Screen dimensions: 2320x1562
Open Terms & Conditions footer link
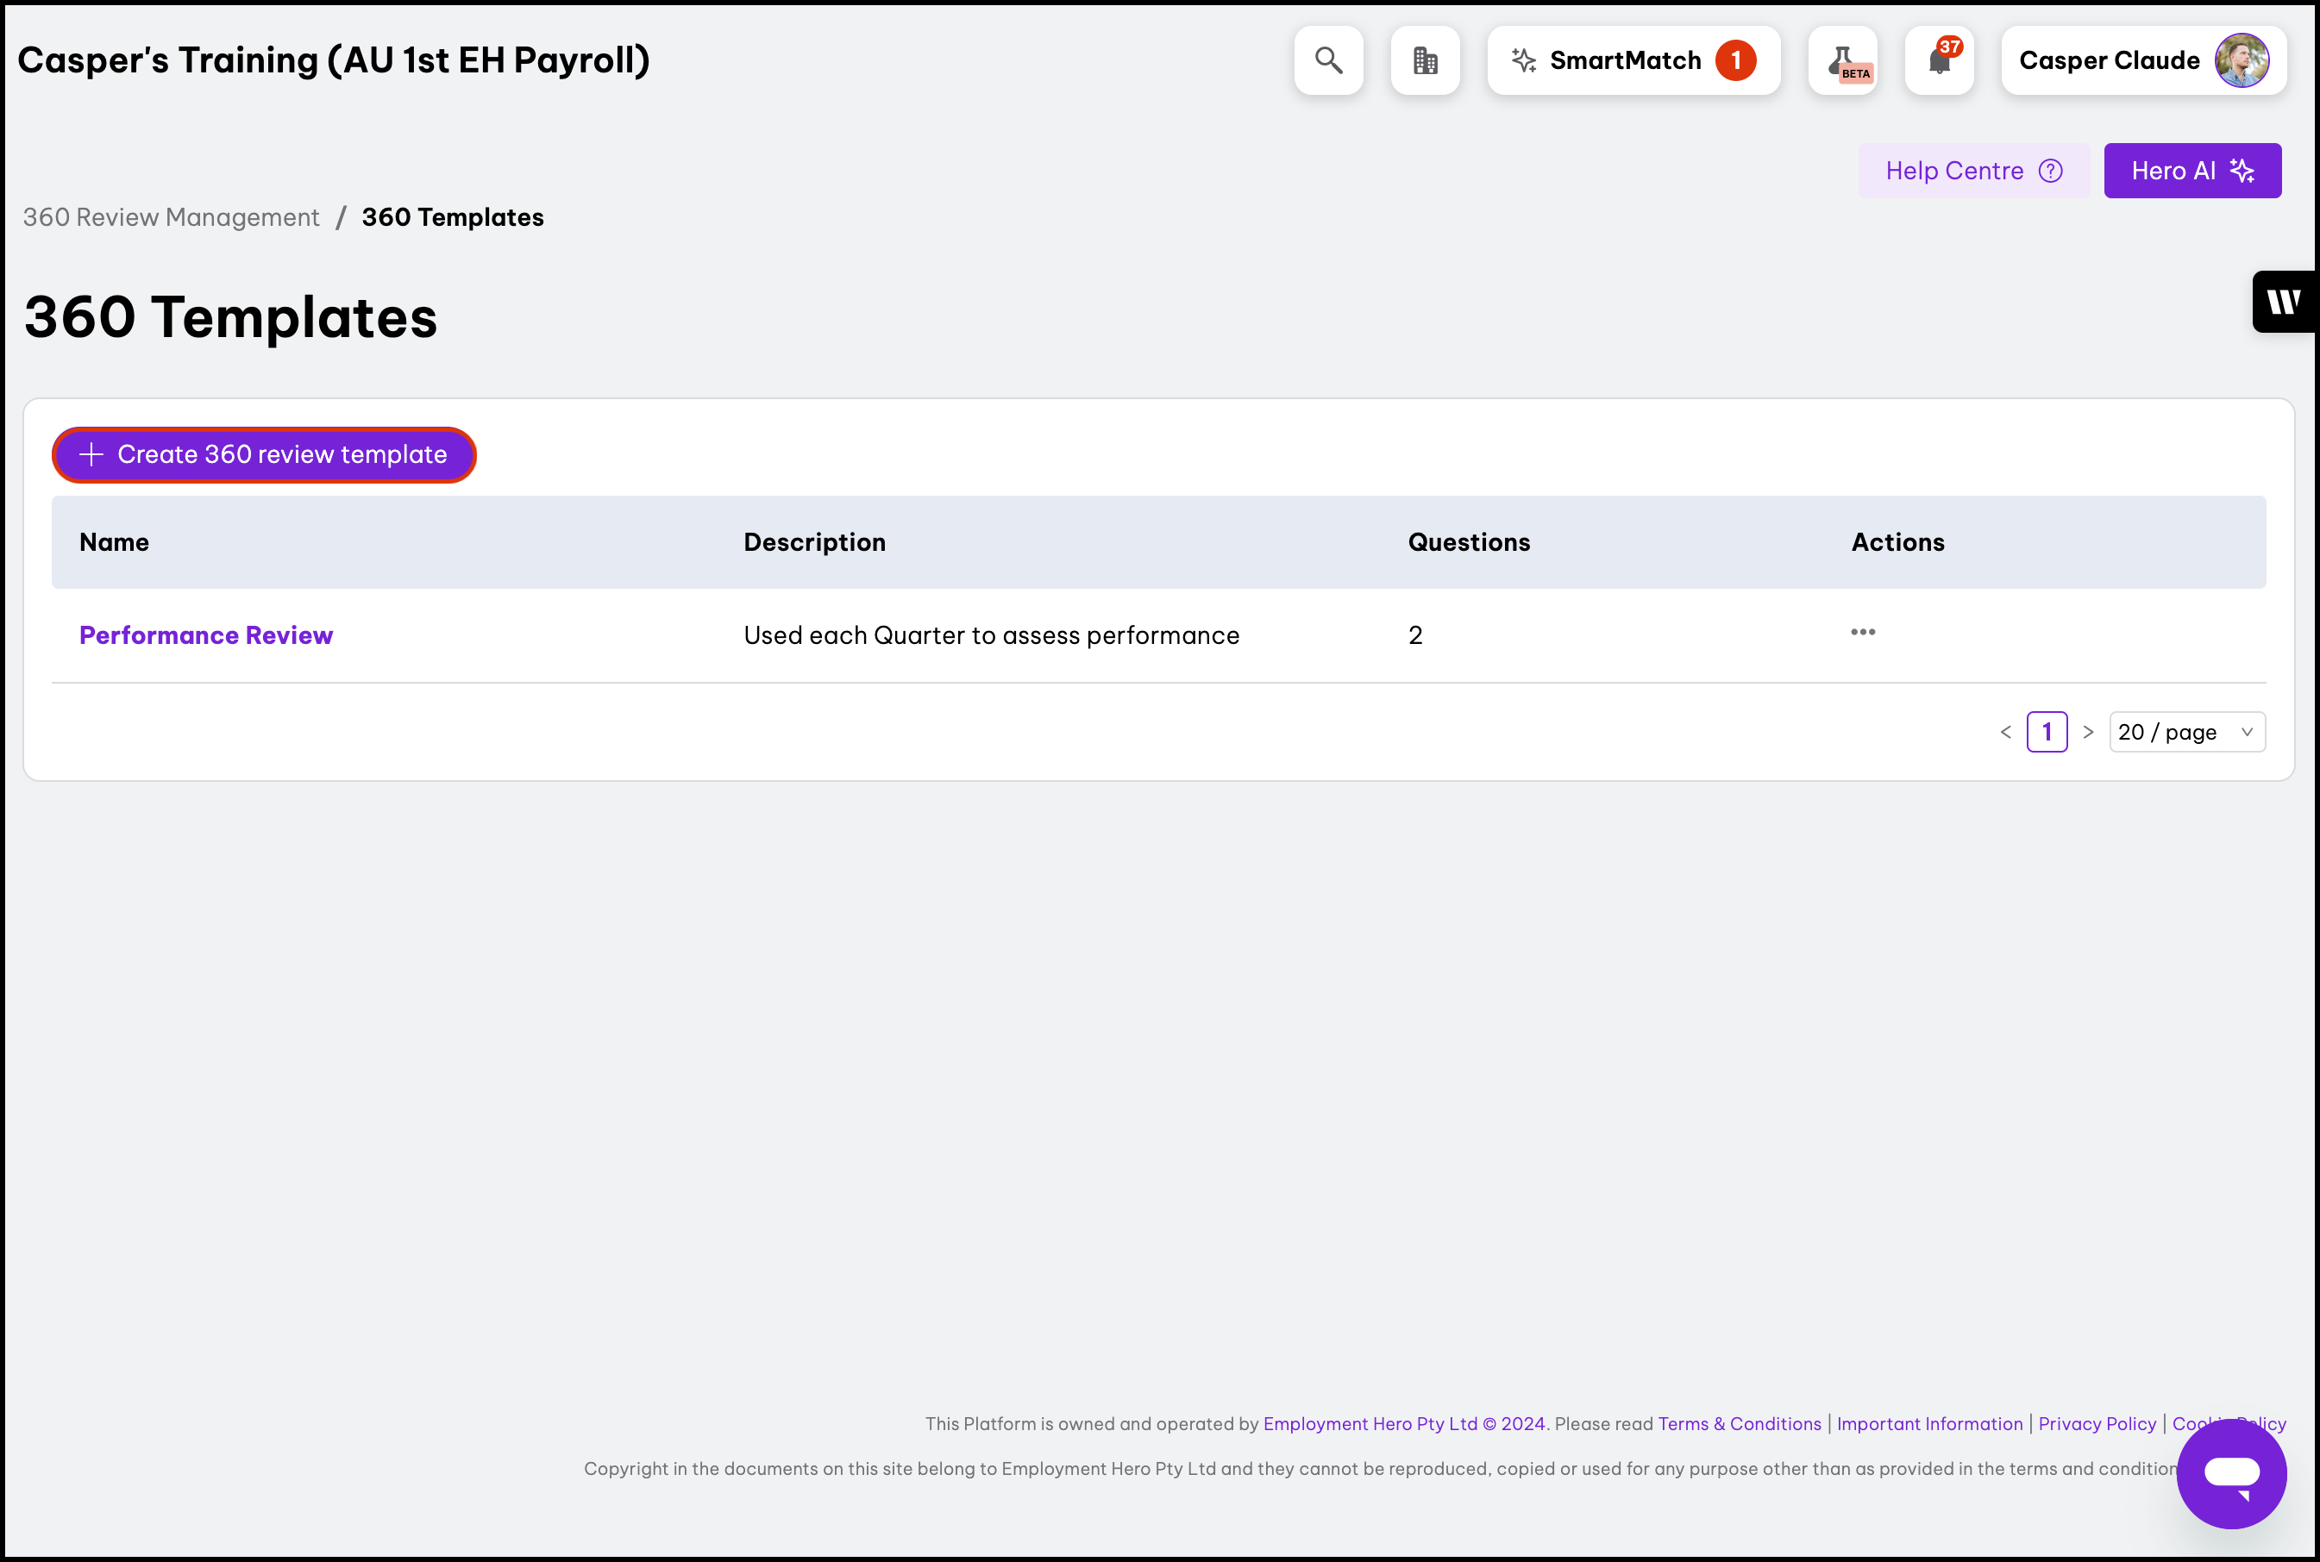click(x=1739, y=1423)
